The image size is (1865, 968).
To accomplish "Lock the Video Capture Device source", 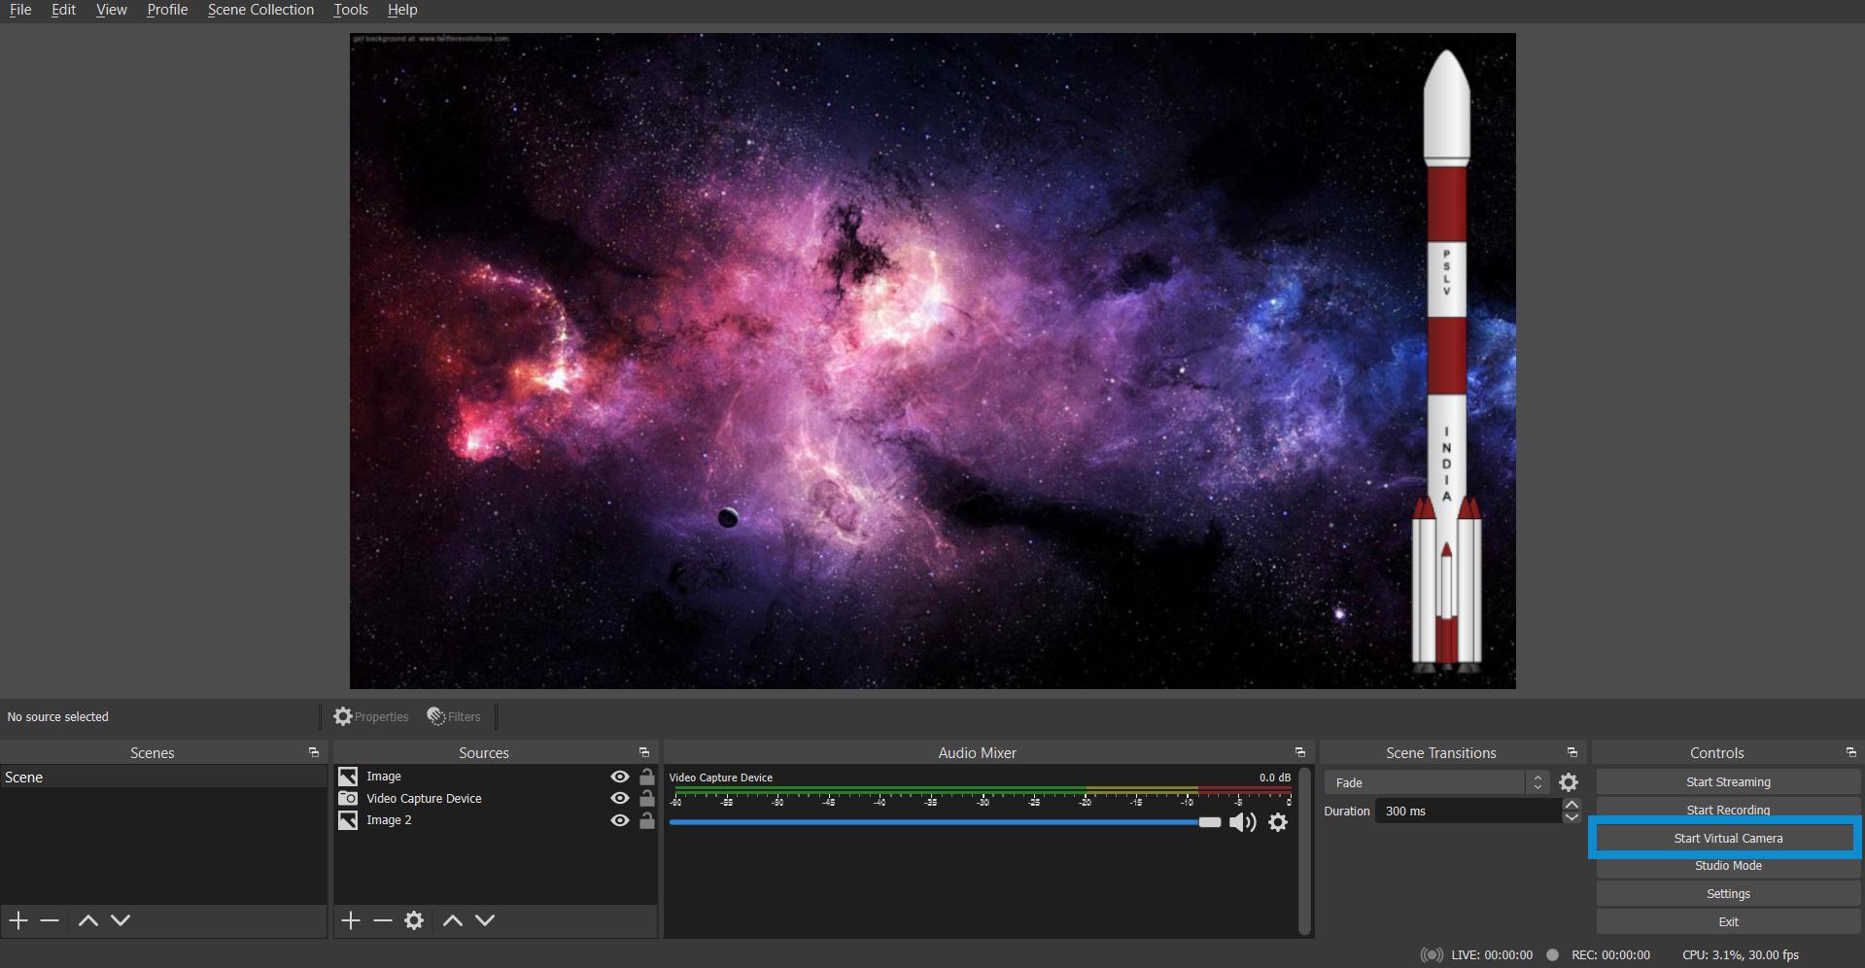I will [647, 798].
